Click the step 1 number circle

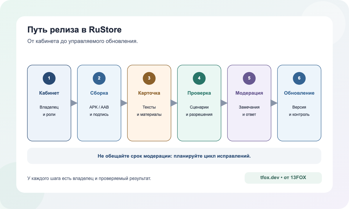tap(49, 78)
